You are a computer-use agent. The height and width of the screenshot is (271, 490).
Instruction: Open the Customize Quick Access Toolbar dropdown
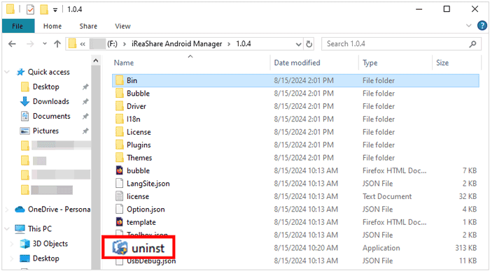coord(55,10)
